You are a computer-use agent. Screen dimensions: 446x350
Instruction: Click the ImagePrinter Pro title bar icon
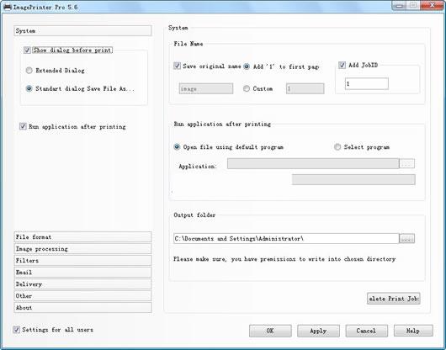coord(8,7)
